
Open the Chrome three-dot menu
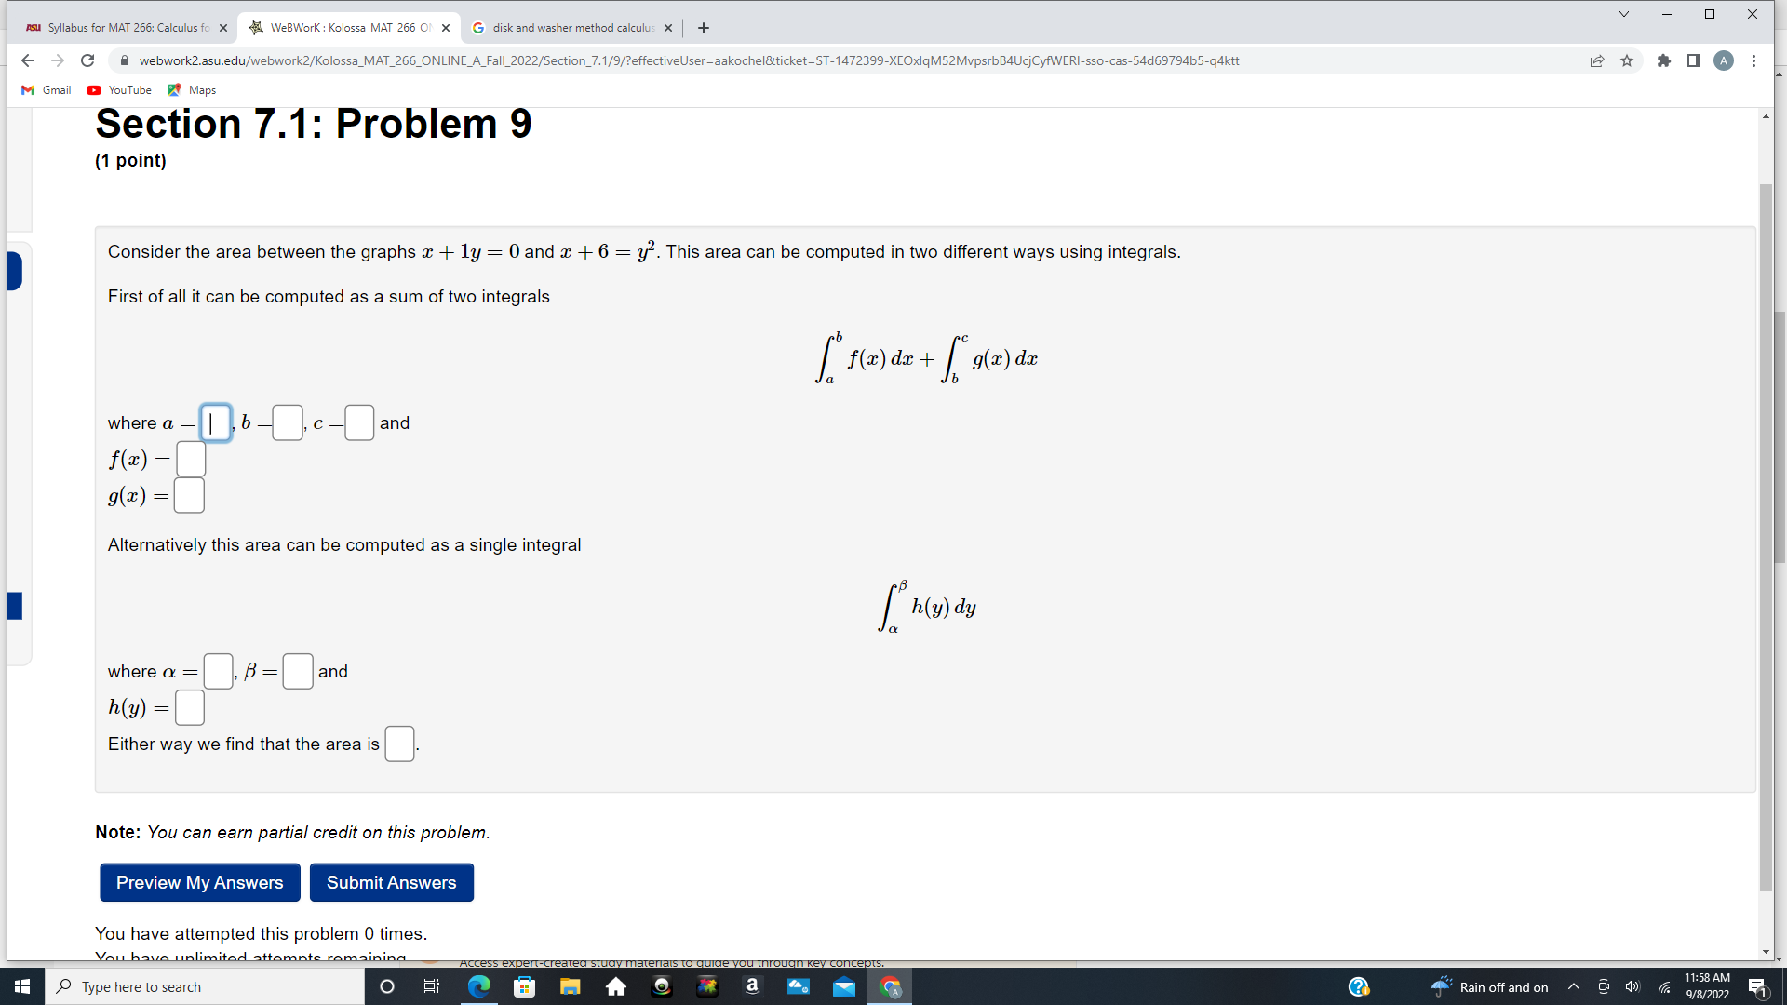tap(1753, 60)
